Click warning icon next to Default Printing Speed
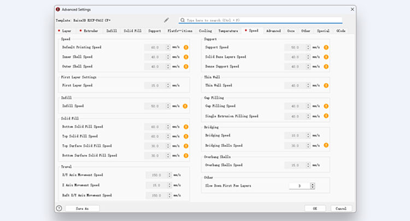The height and width of the screenshot is (221, 410). tap(186, 47)
